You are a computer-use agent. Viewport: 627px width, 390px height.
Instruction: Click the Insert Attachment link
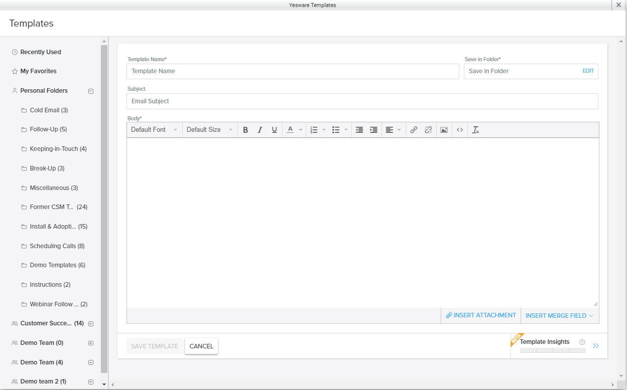481,315
